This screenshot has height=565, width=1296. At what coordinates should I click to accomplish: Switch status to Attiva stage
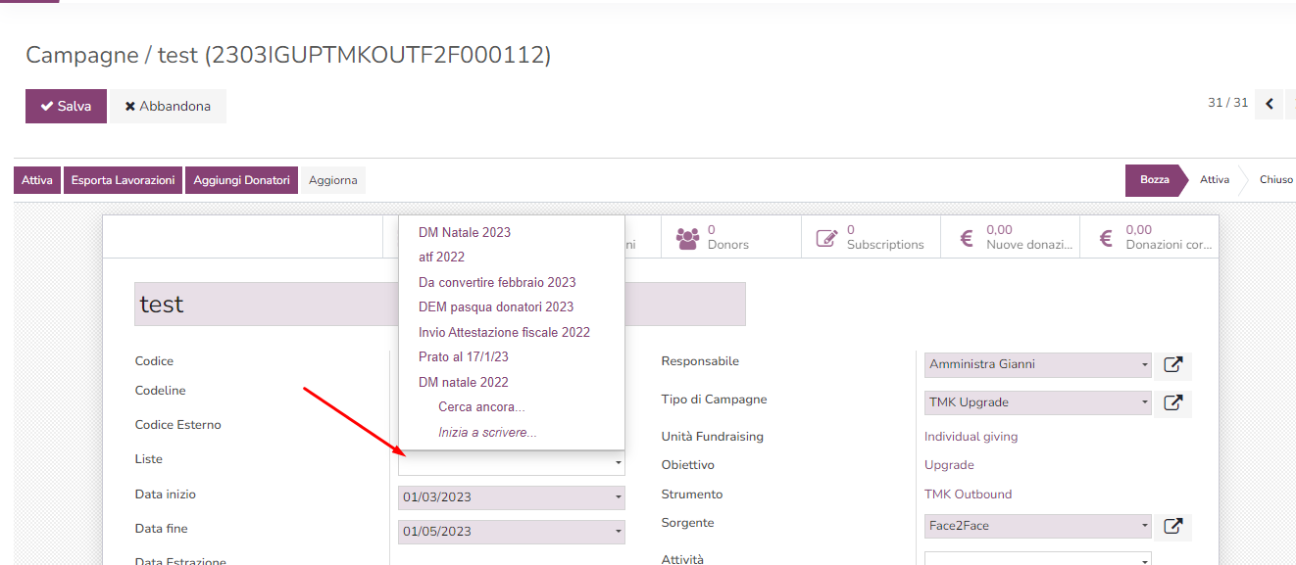click(x=1214, y=180)
